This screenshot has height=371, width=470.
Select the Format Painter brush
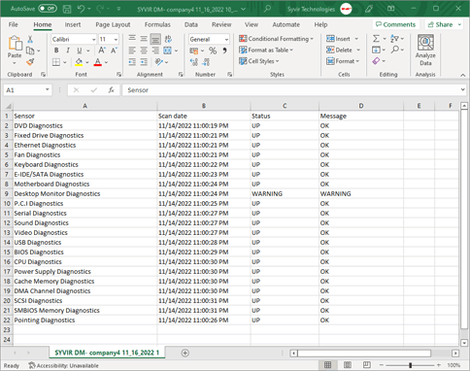[x=30, y=61]
